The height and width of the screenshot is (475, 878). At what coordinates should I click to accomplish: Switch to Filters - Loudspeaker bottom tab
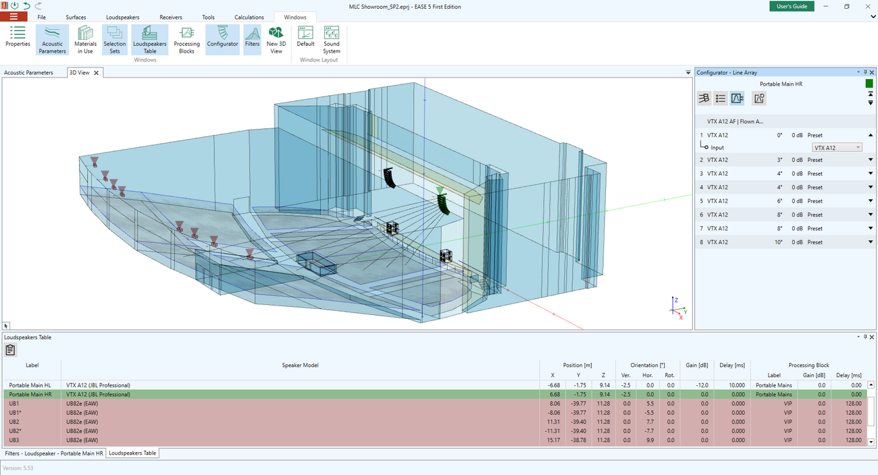pyautogui.click(x=54, y=453)
